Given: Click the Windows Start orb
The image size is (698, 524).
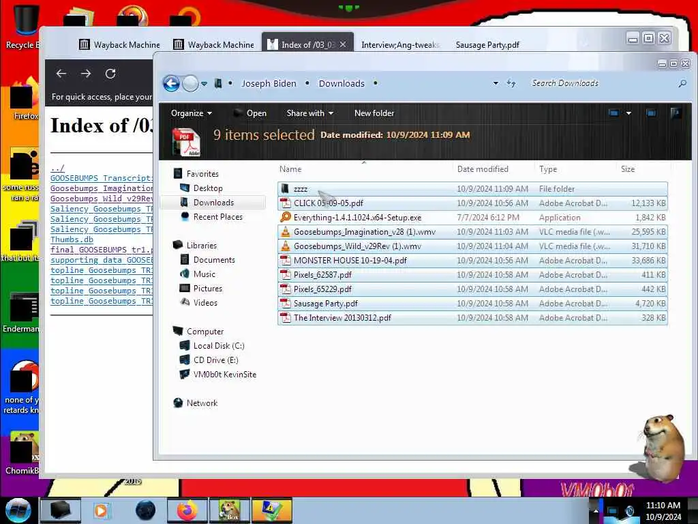Looking at the screenshot, I should point(18,510).
